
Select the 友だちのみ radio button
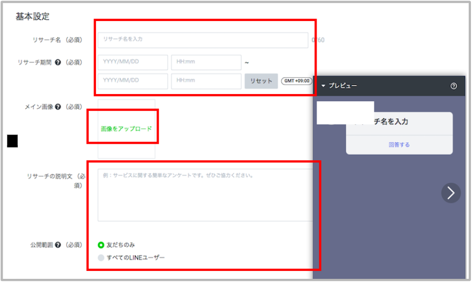pos(101,245)
